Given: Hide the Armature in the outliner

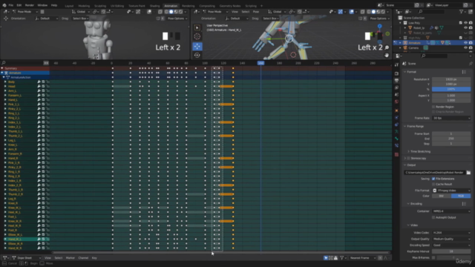Looking at the screenshot, I should tap(465, 43).
